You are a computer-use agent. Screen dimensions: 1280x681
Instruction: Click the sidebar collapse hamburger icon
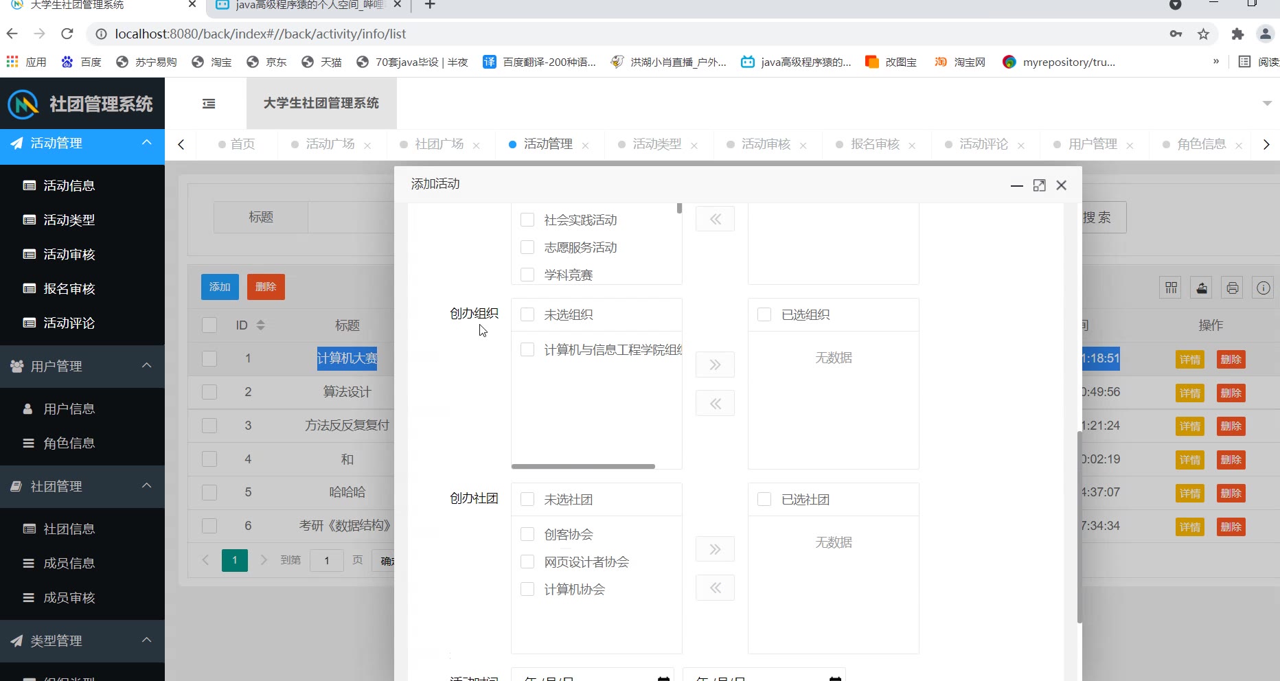pos(209,104)
